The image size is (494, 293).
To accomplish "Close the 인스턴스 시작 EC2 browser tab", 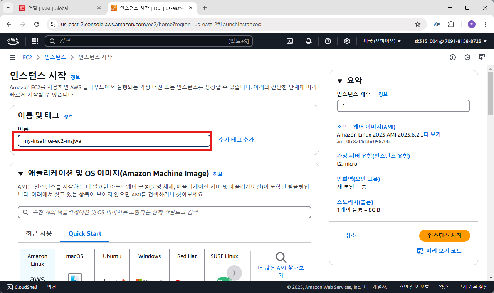I will pos(191,8).
